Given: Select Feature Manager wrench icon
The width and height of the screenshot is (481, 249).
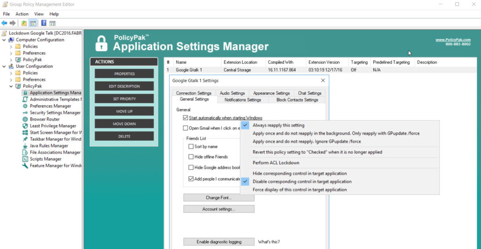Looking at the screenshot, I should click(25, 166).
